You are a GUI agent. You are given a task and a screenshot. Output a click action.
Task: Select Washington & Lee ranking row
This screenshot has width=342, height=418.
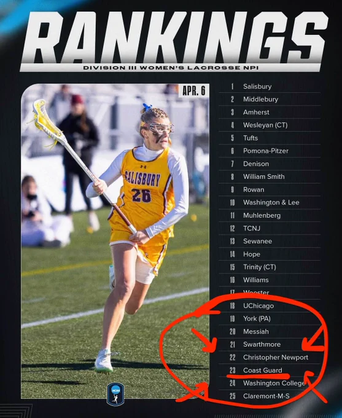[270, 203]
